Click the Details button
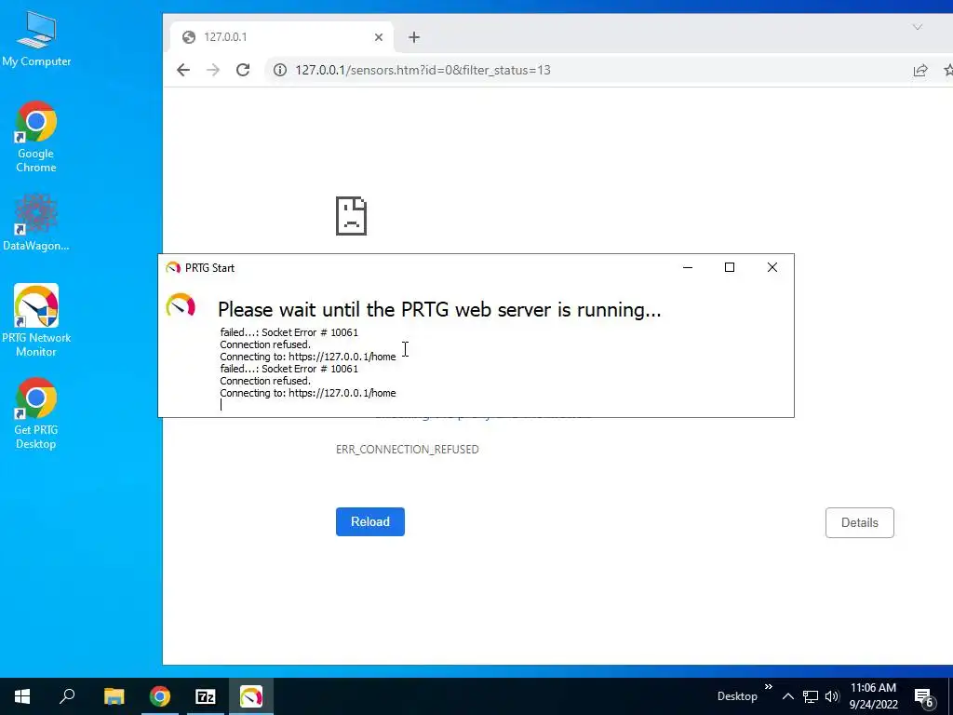Screen dimensions: 953x715 click(x=859, y=522)
